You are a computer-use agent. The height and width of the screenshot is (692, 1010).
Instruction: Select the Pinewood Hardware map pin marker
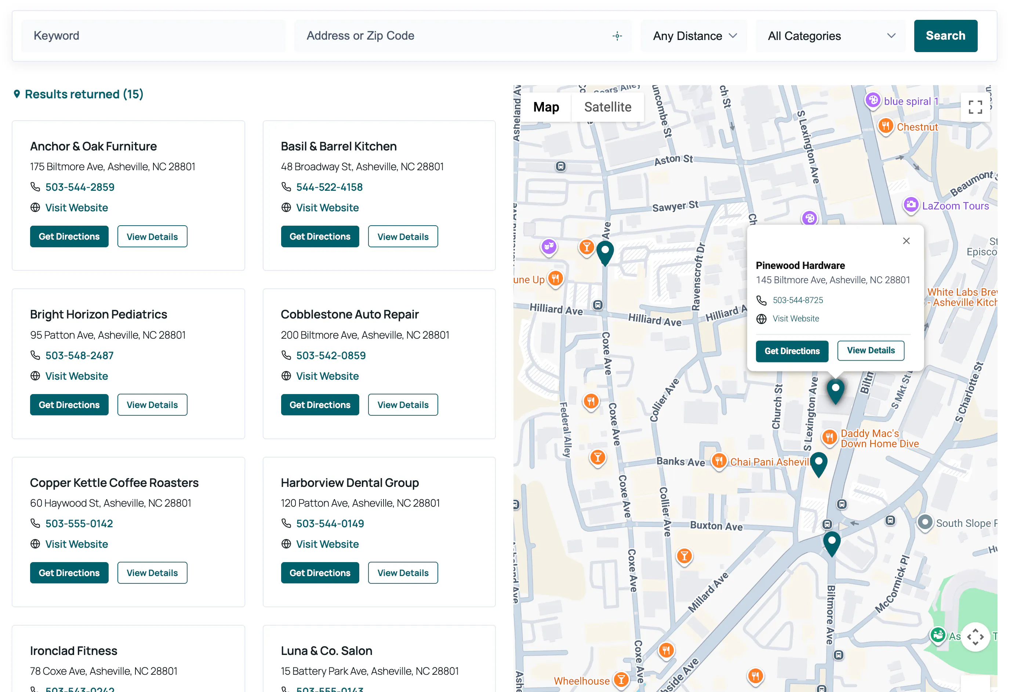coord(835,391)
